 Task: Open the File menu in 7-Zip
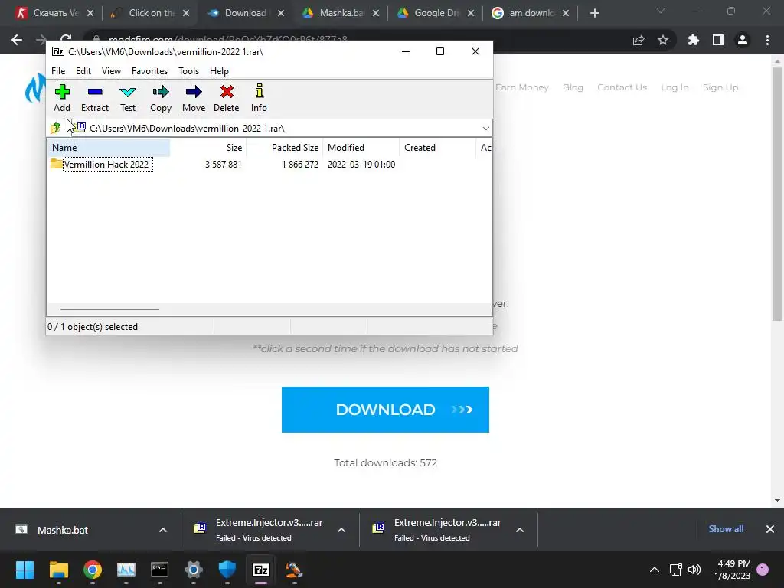pos(58,71)
